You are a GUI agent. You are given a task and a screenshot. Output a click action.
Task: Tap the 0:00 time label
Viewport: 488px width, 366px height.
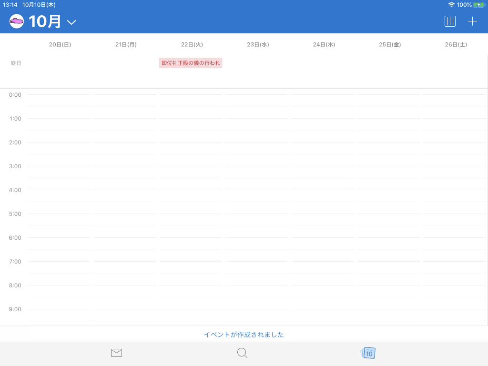(x=15, y=95)
